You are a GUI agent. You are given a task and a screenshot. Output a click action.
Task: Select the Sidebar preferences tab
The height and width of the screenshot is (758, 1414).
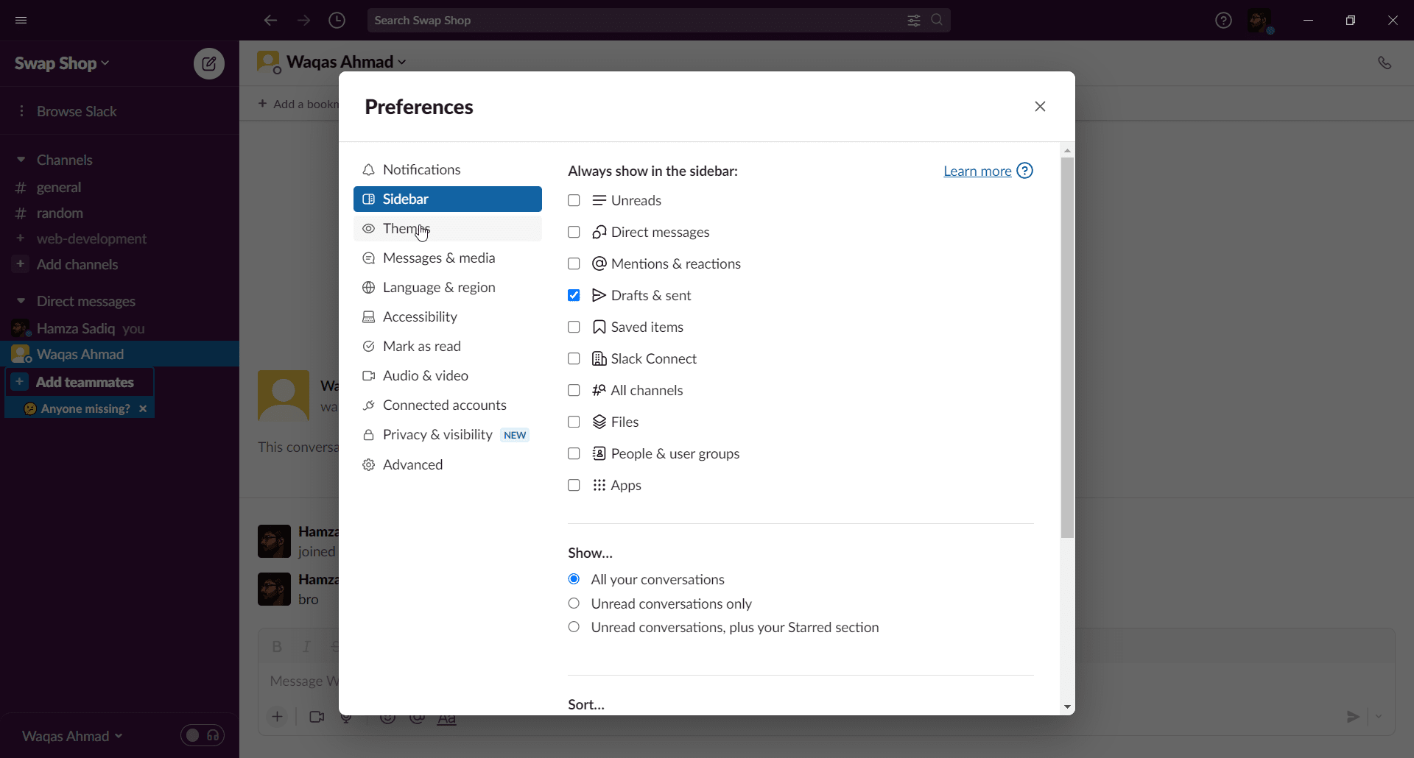pos(448,199)
